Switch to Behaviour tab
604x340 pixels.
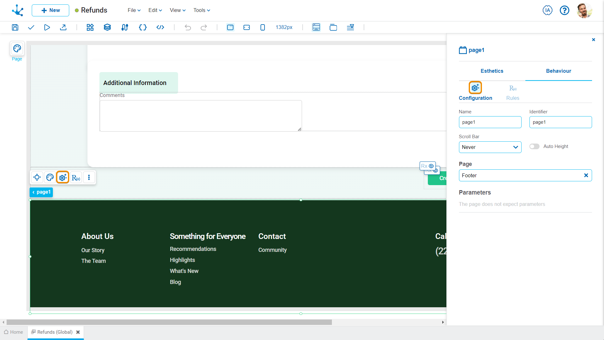[558, 71]
